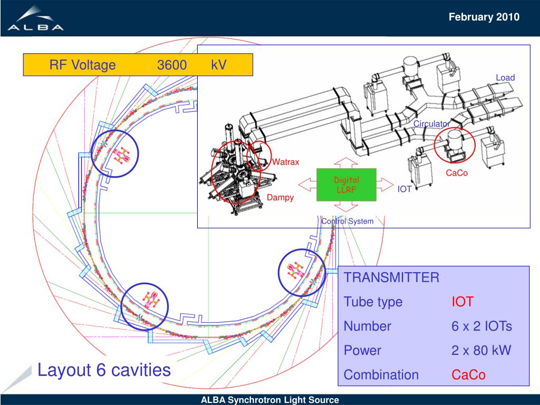Click the 'Load' label
This screenshot has height=405, width=540.
tap(505, 78)
